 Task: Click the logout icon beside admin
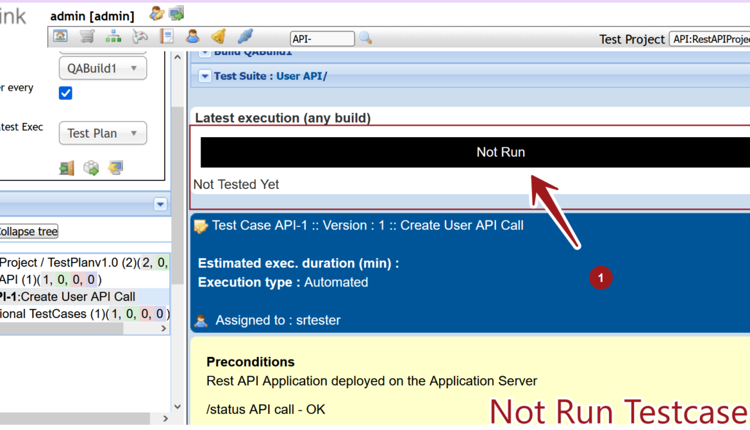pyautogui.click(x=176, y=13)
